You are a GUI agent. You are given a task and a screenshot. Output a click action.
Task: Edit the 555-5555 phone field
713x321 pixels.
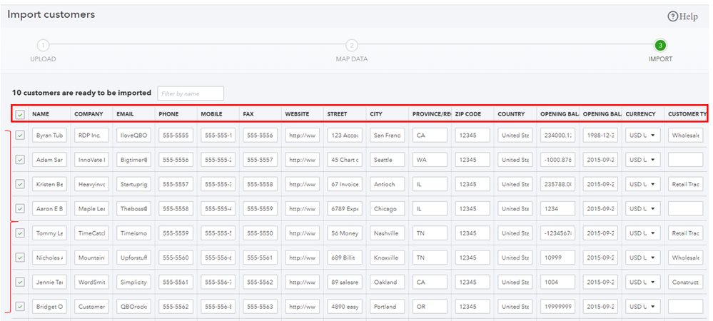point(176,135)
